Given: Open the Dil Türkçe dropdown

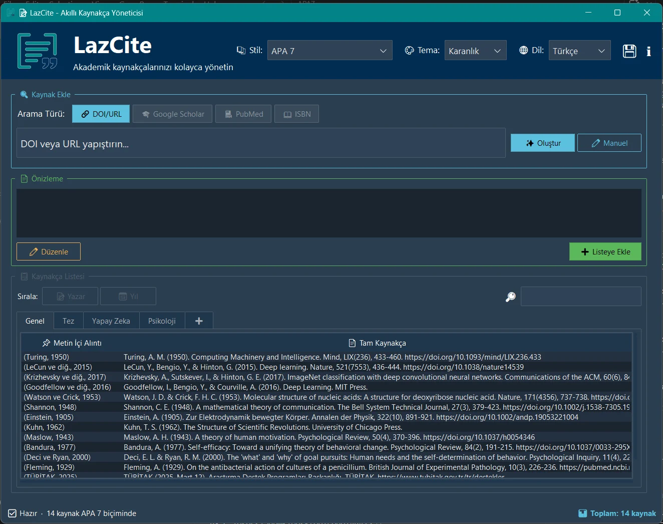Looking at the screenshot, I should 580,50.
